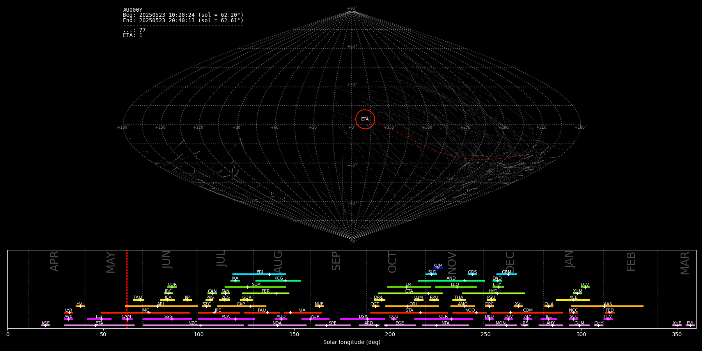Click the End: 20250523 20:40:13 timestamp line
The height and width of the screenshot is (351, 702).
point(183,20)
